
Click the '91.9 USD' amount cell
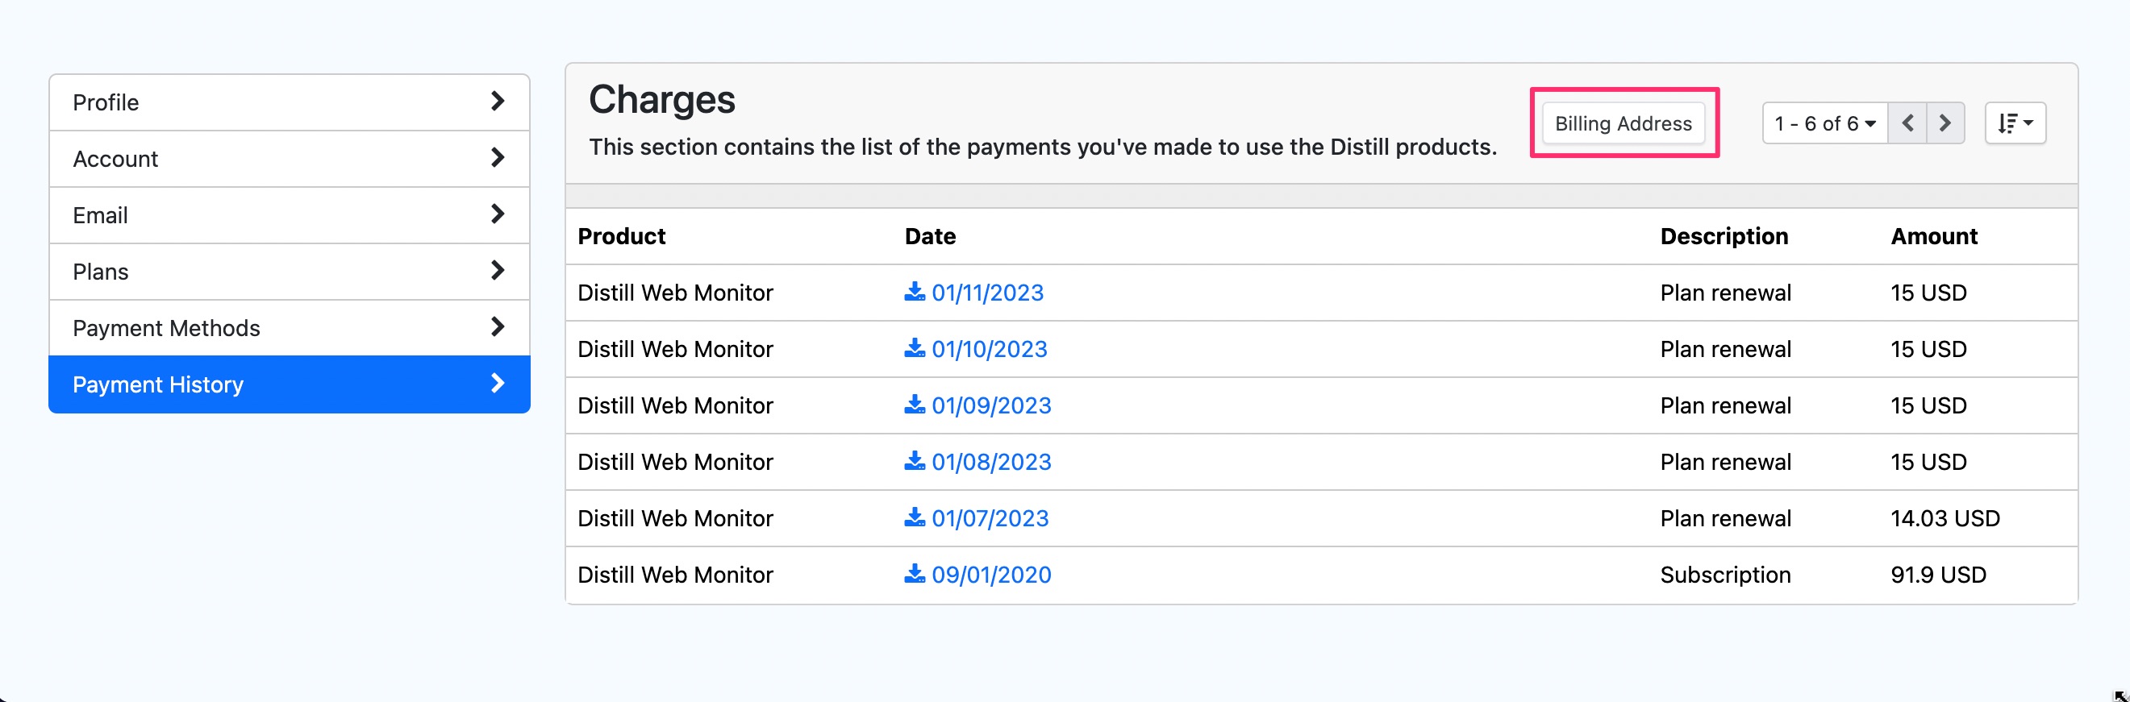coord(1938,575)
